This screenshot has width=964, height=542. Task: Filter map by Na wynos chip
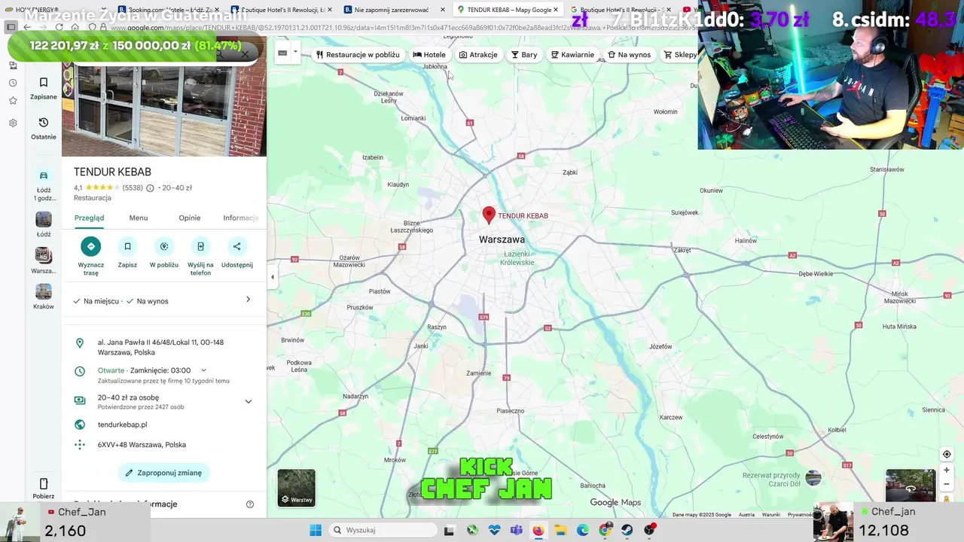[630, 55]
